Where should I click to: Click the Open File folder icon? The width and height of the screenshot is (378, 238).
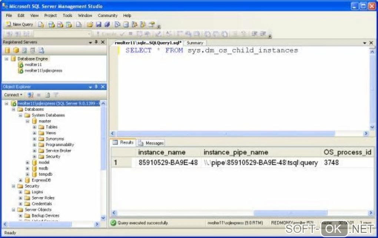point(90,24)
